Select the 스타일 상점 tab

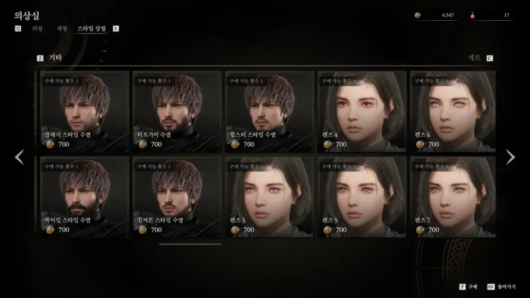tap(91, 29)
